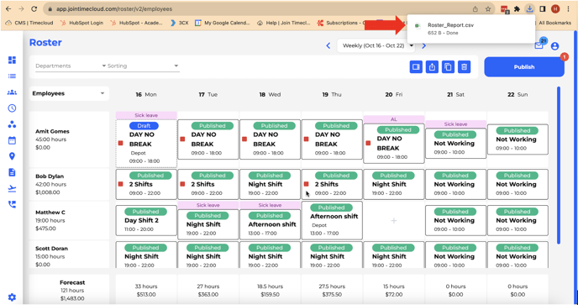Open Chrome three-dot menu

(568, 9)
